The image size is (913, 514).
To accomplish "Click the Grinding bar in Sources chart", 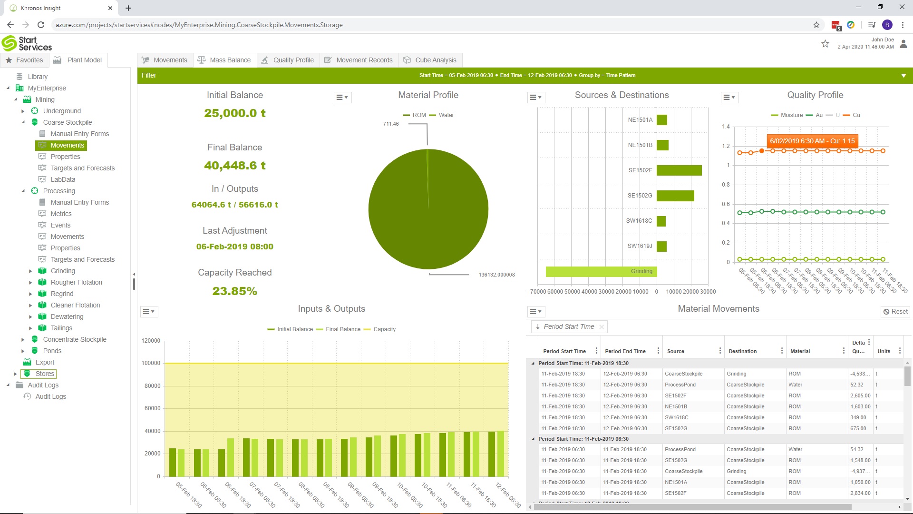I will tap(601, 271).
